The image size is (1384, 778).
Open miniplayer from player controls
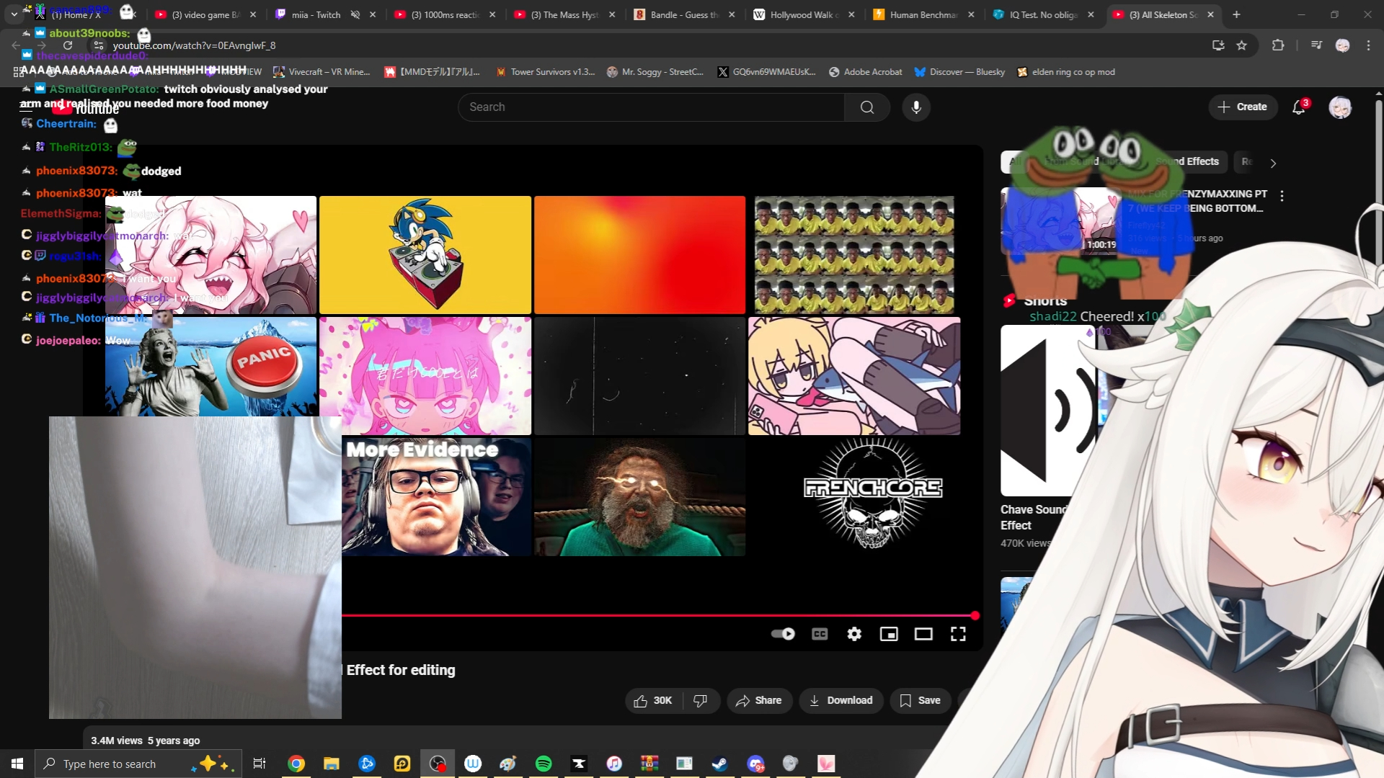point(889,634)
